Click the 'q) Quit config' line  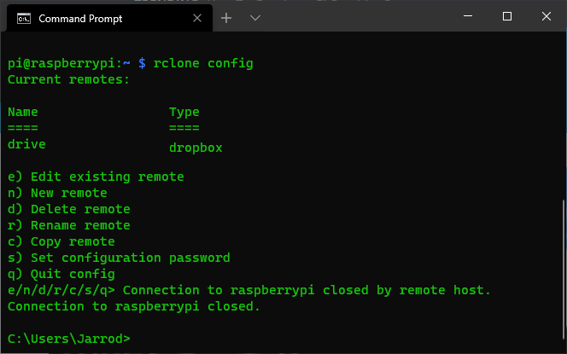click(61, 274)
